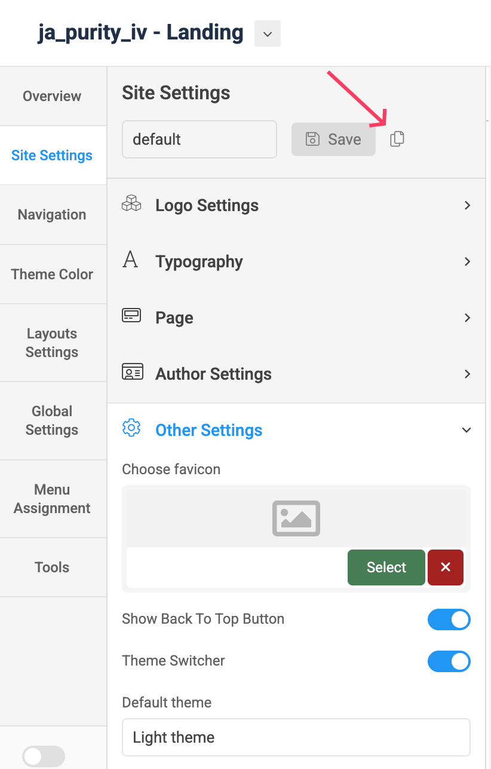The image size is (491, 769).
Task: Toggle the switch at the sidebar bottom
Action: (x=44, y=756)
